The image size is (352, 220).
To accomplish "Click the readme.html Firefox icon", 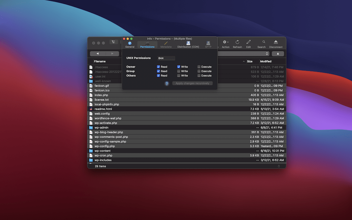I will (91, 109).
